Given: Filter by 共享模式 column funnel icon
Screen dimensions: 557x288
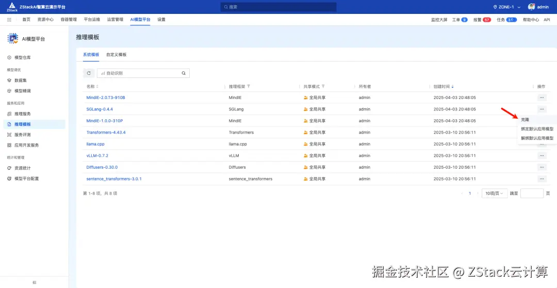Looking at the screenshot, I should coord(323,86).
